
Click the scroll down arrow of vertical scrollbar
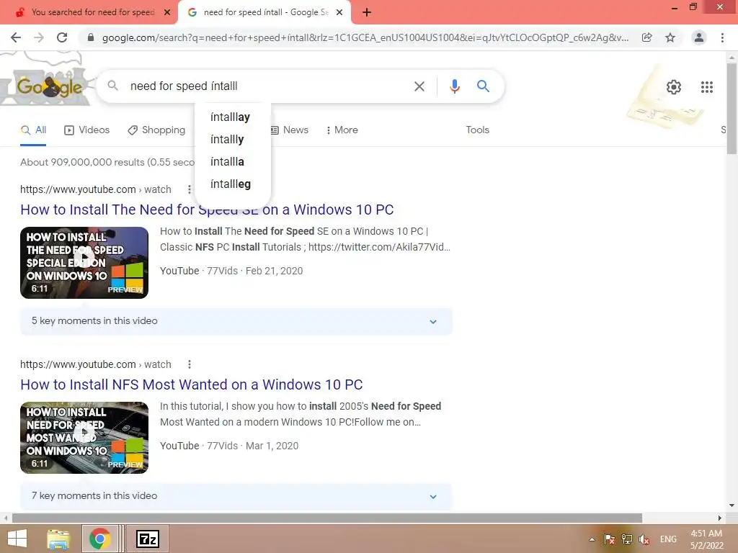pyautogui.click(x=732, y=505)
